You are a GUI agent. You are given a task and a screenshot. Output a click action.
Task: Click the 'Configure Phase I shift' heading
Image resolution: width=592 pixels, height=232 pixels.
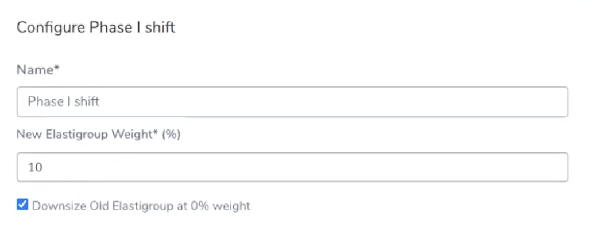[x=96, y=28]
